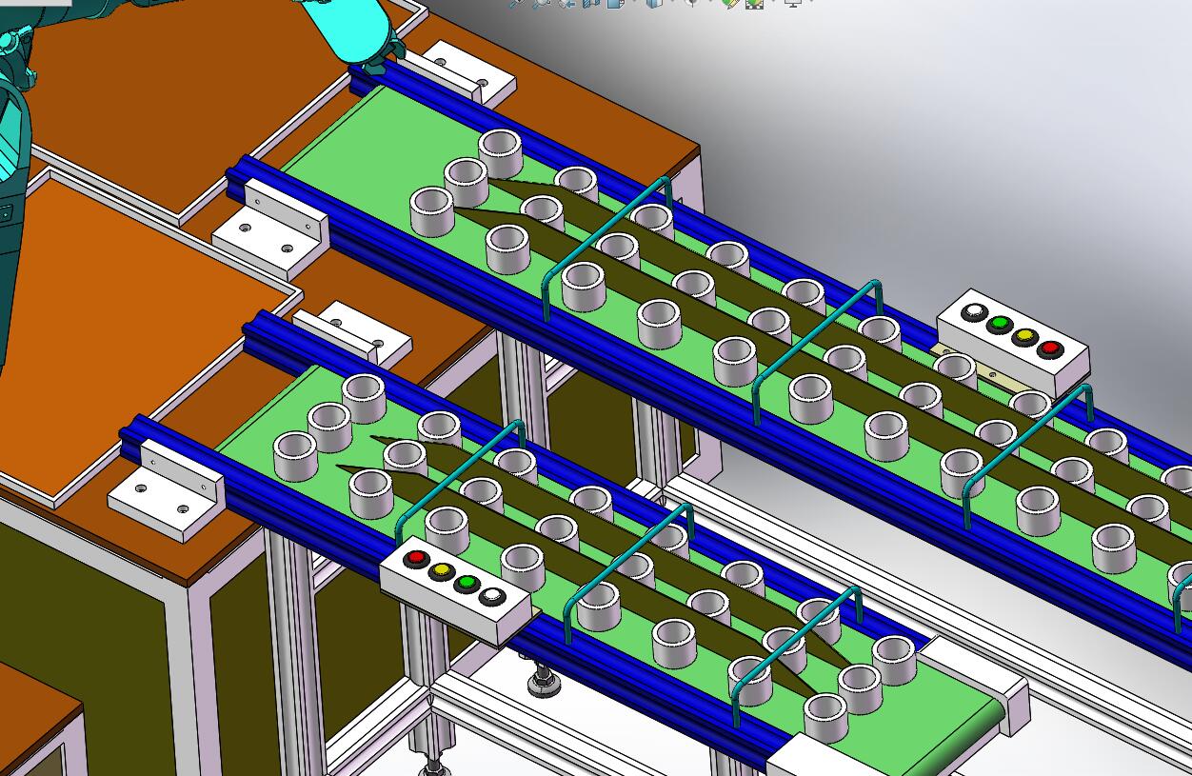
Task: Select the yellow button on the lower control box
Action: coord(441,571)
